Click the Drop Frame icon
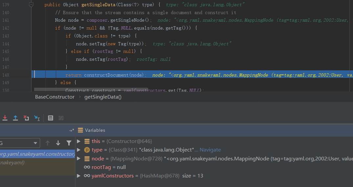 (26, 118)
